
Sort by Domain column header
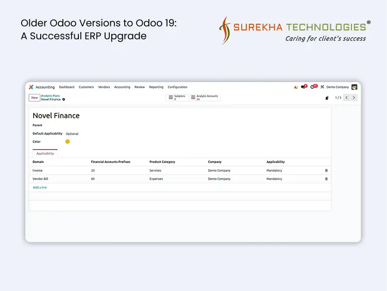point(38,162)
